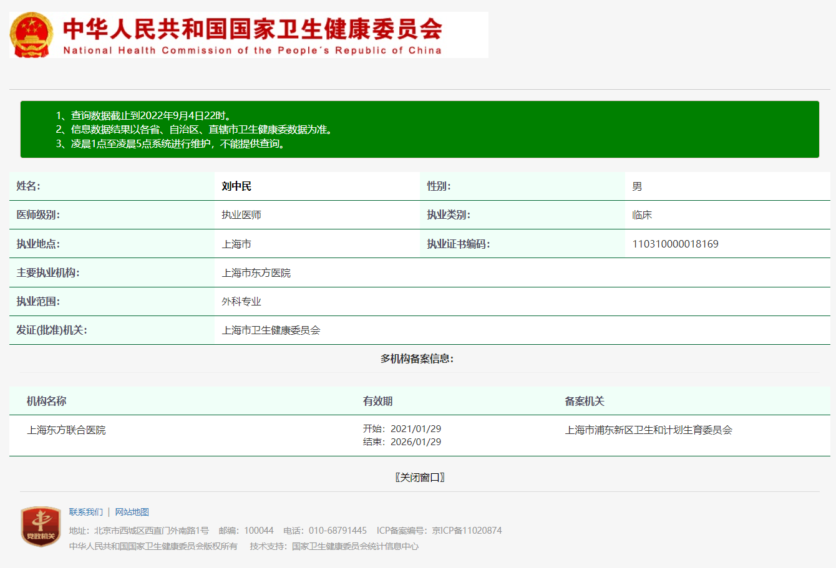Click the notice about data cutoff date

[x=144, y=115]
